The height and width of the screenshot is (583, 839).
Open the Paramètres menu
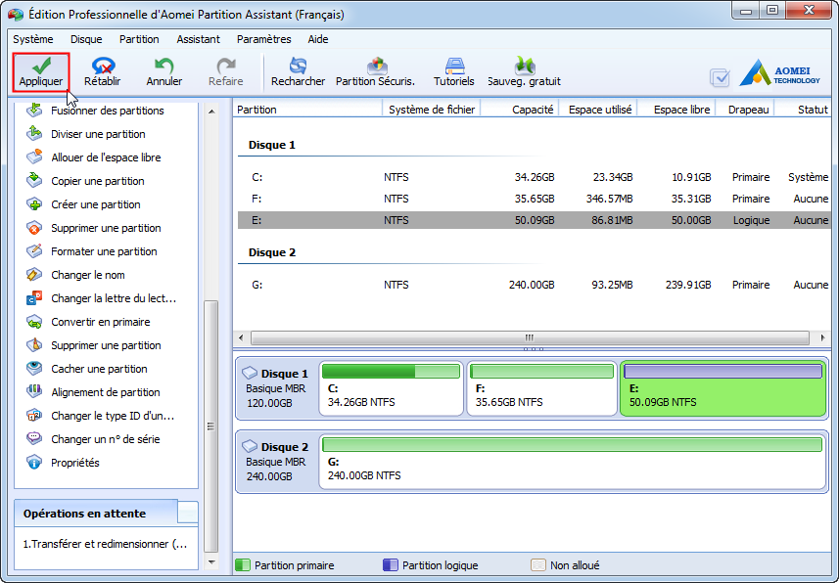(x=263, y=39)
